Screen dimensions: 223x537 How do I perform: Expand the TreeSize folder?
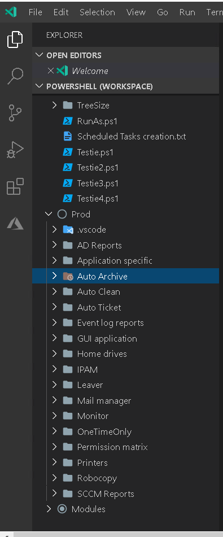pyautogui.click(x=54, y=105)
